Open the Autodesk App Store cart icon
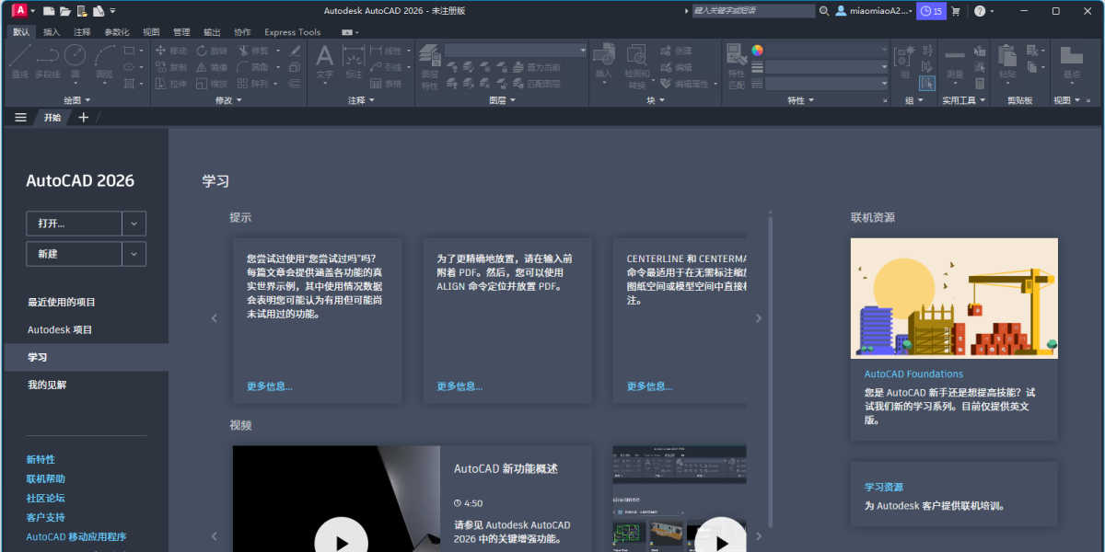 coord(955,11)
